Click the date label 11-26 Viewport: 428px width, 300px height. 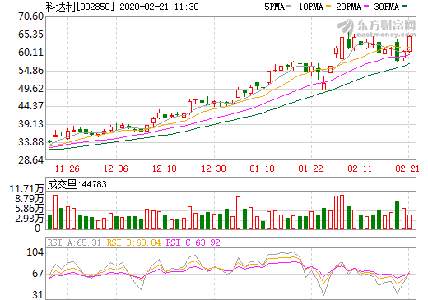67,168
